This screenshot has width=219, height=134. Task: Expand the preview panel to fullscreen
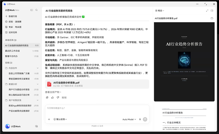pyautogui.click(x=207, y=11)
